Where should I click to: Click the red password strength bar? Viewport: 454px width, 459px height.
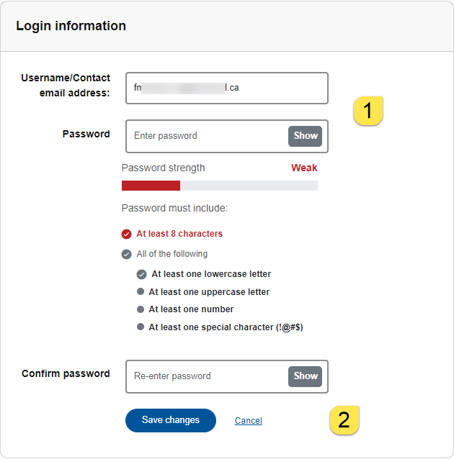pos(151,186)
